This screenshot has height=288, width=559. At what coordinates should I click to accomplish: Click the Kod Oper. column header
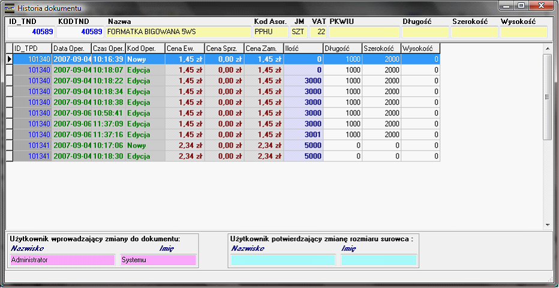point(145,48)
